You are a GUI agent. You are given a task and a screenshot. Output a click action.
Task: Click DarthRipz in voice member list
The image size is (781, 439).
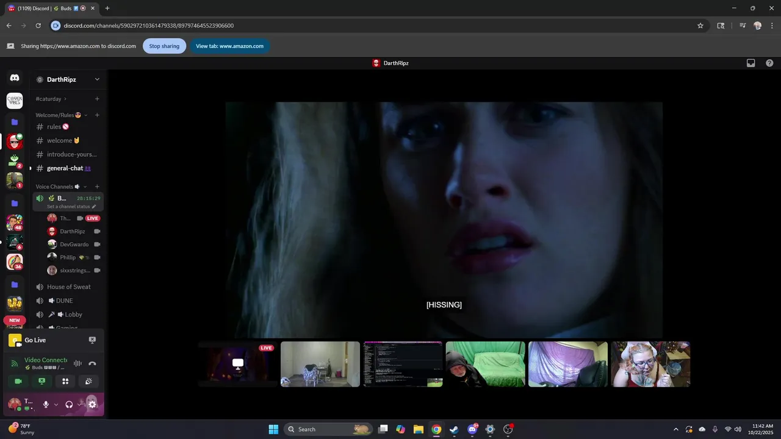pos(73,232)
